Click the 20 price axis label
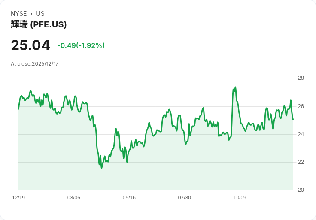 tap(301, 190)
